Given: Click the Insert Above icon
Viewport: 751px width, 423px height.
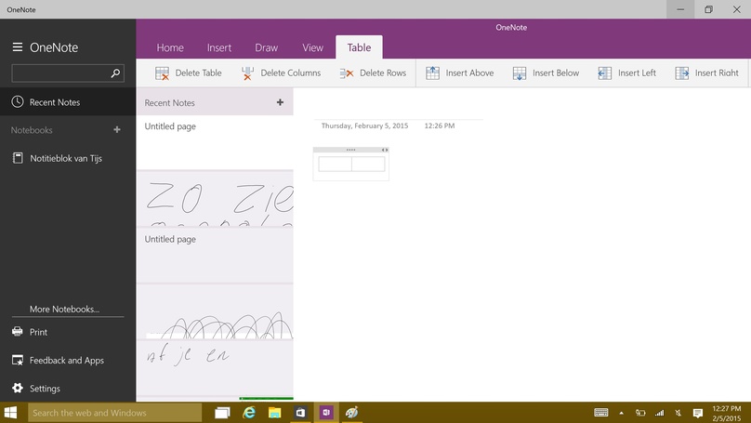Looking at the screenshot, I should pos(432,73).
